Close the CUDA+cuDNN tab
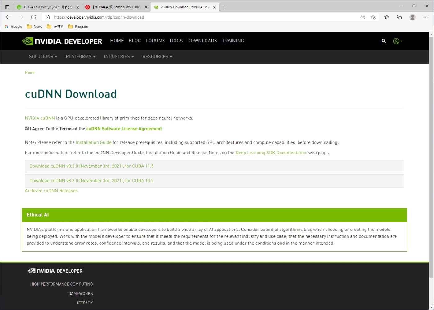Screen dimensions: 434x310 click(77, 7)
